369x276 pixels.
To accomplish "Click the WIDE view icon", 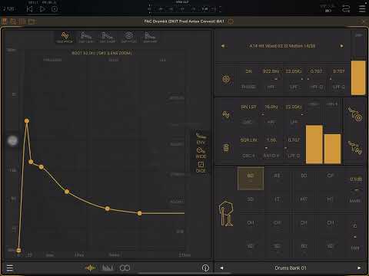I will point(201,153).
